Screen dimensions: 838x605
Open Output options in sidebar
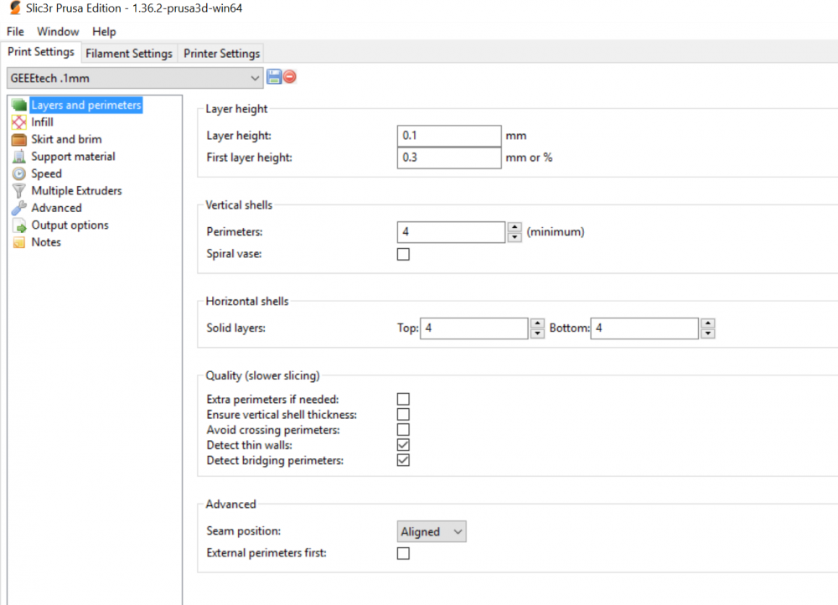[x=70, y=225]
